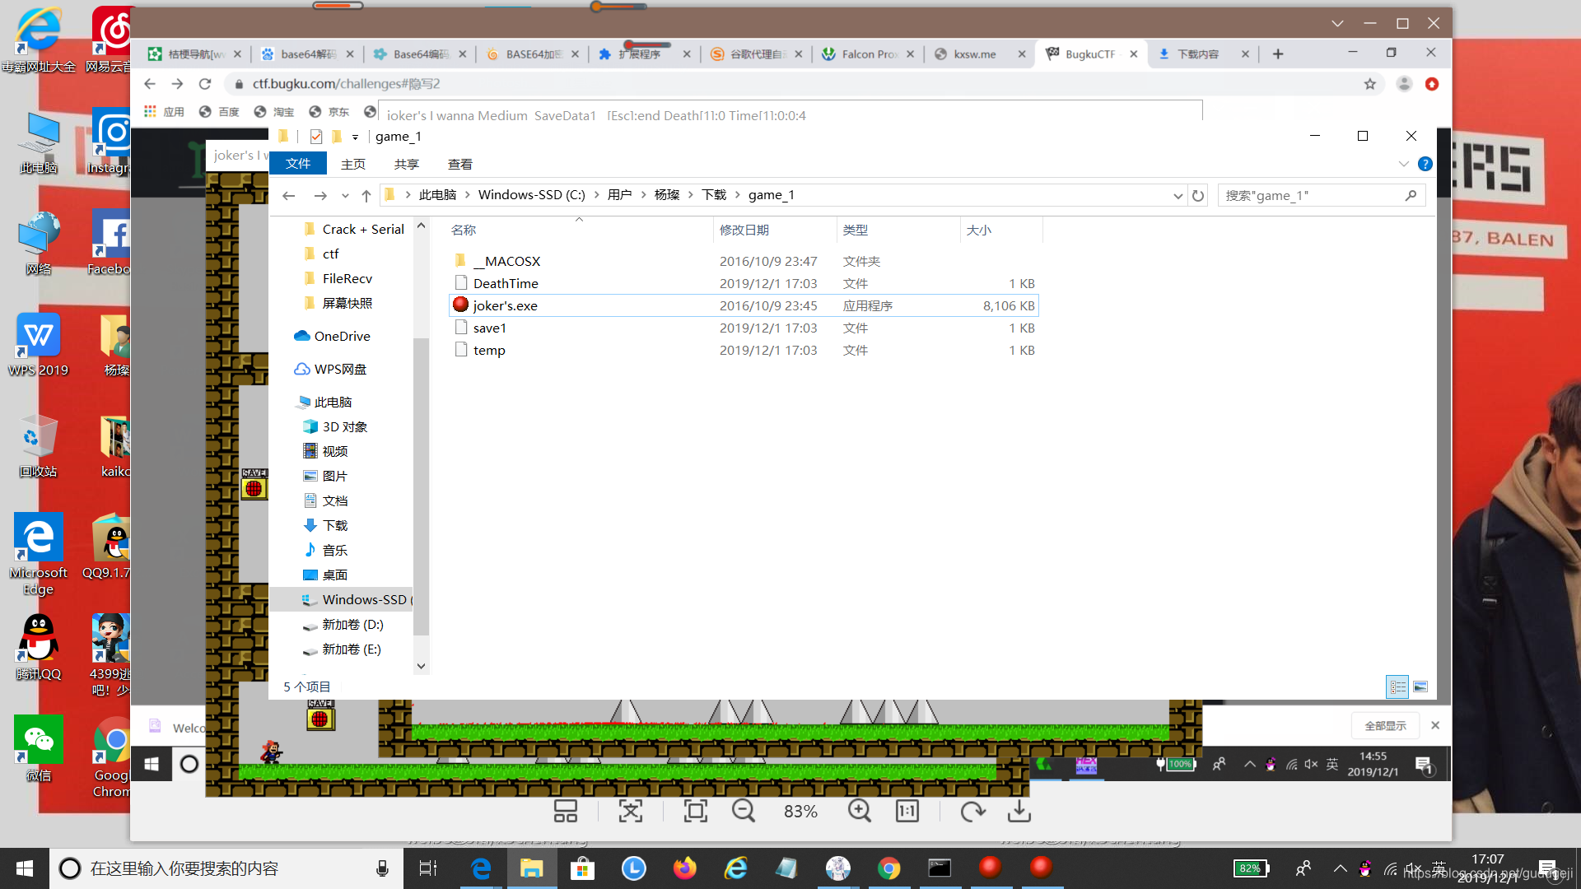Open Explorer recent locations dropdown

[345, 195]
